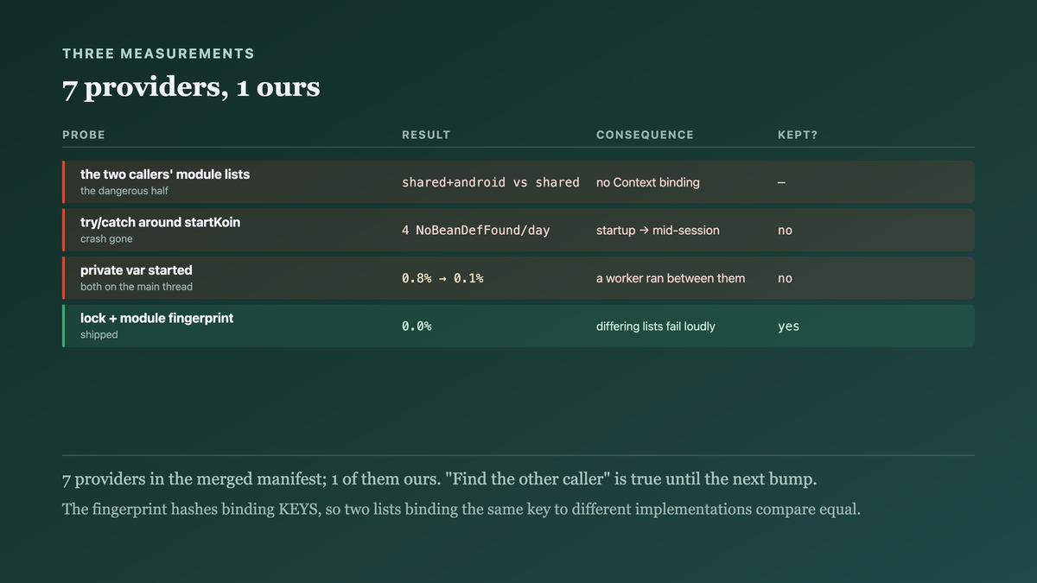
Task: Click 'no' in the private var row
Action: click(785, 278)
